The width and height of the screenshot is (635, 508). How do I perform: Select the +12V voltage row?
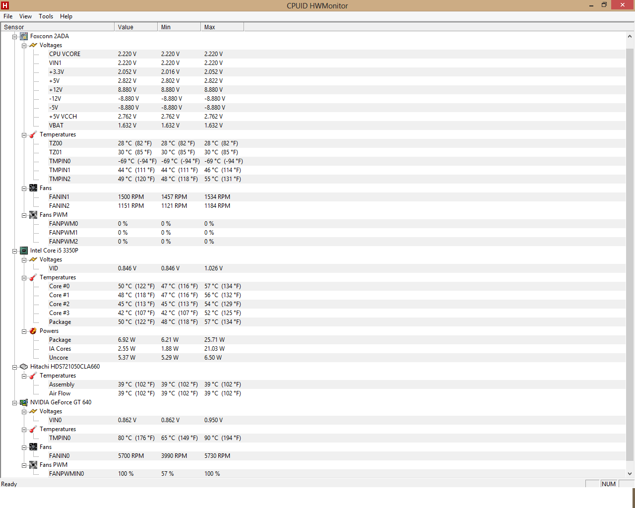(x=314, y=90)
